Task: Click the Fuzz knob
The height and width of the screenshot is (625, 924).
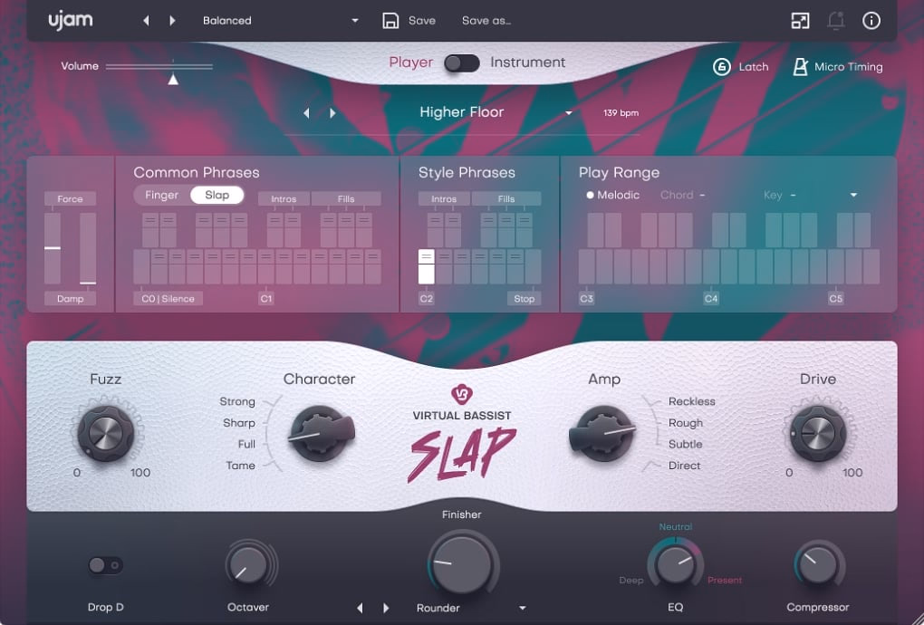Action: pyautogui.click(x=106, y=434)
